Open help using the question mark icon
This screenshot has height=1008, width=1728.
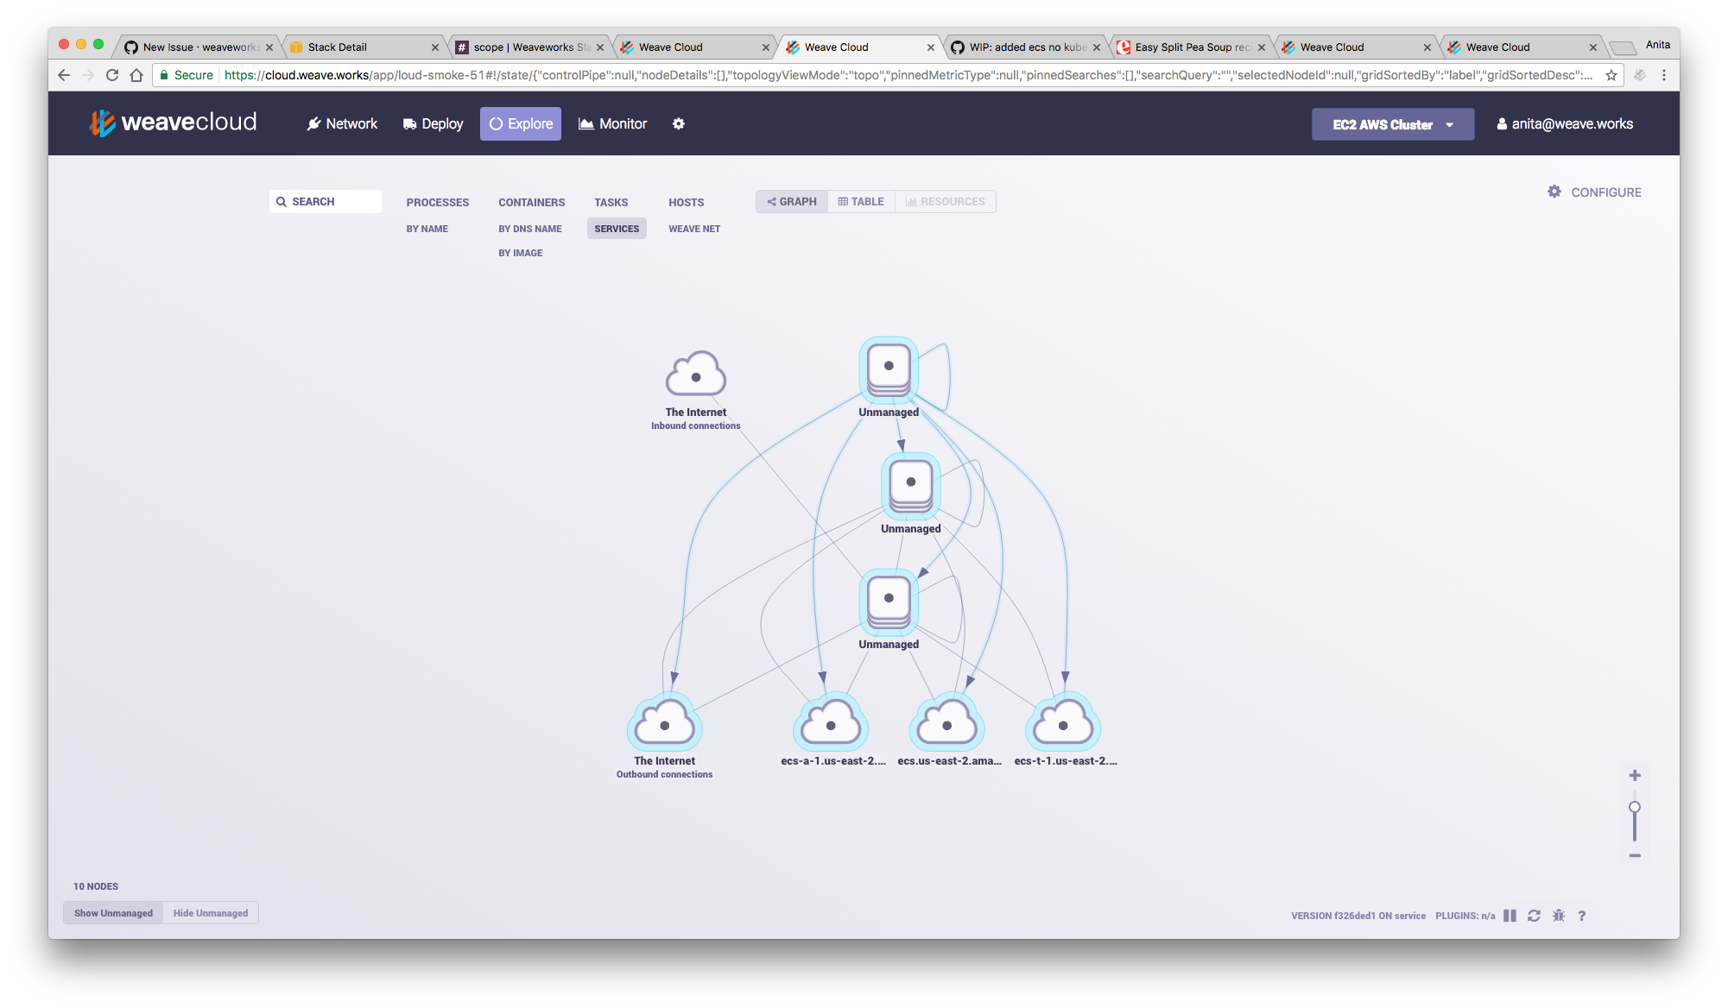tap(1582, 916)
